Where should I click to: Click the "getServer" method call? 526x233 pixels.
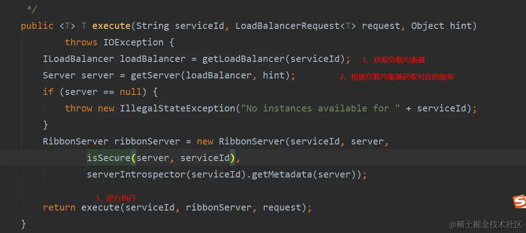(155, 75)
